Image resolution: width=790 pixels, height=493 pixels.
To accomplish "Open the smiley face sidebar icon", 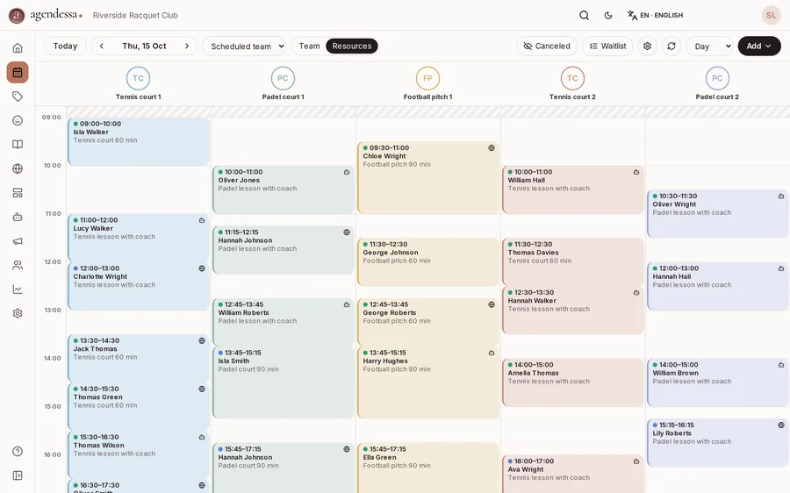I will (18, 120).
